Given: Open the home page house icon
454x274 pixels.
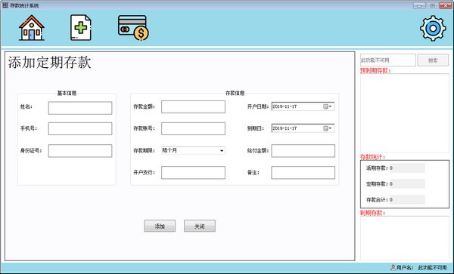Looking at the screenshot, I should click(x=32, y=28).
